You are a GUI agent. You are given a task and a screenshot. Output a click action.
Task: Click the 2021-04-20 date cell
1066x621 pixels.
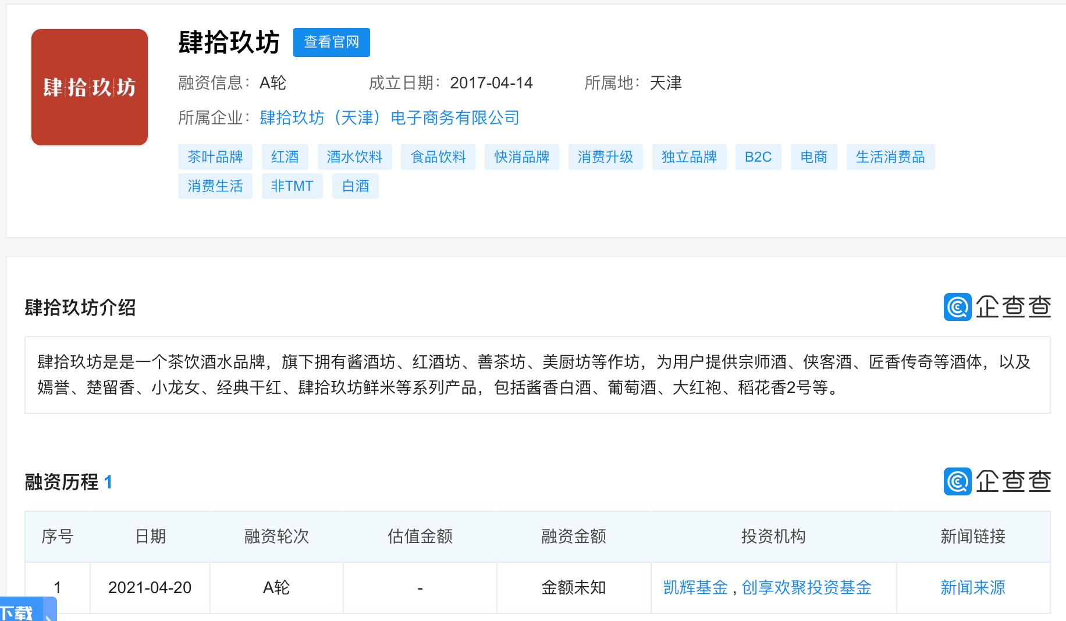[x=150, y=587]
